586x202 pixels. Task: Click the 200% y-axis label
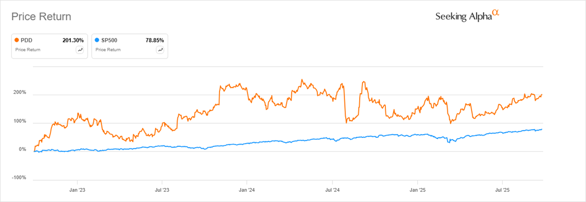coord(19,92)
